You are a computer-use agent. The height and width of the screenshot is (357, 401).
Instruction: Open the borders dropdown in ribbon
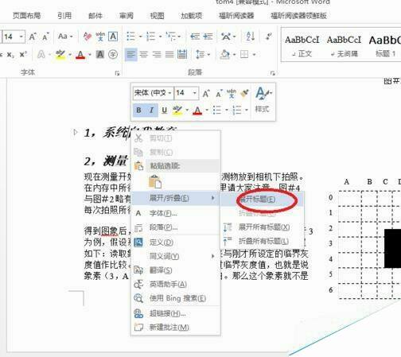pyautogui.click(x=254, y=55)
